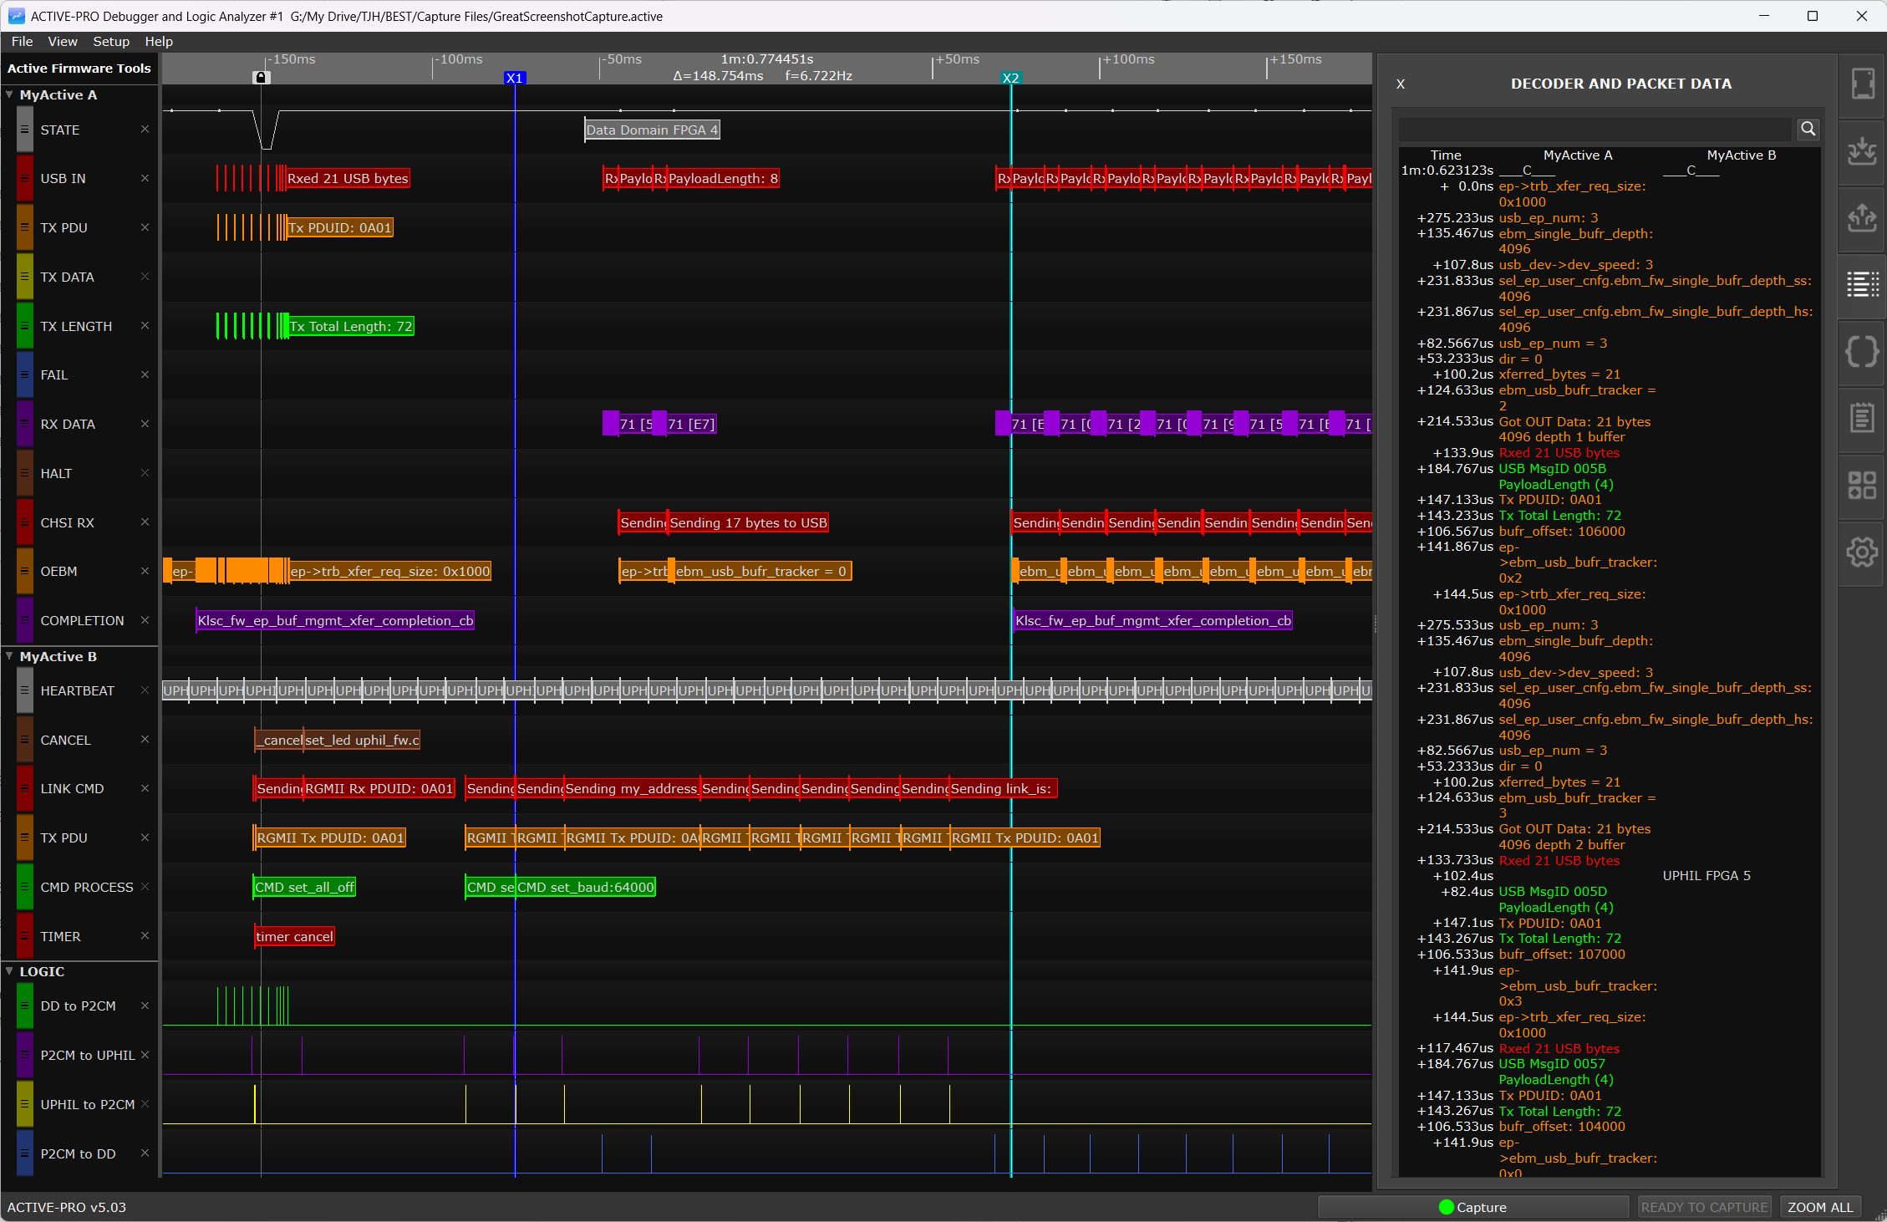Viewport: 1887px width, 1222px height.
Task: Collapse the LOGIC channel group
Action: coord(9,971)
